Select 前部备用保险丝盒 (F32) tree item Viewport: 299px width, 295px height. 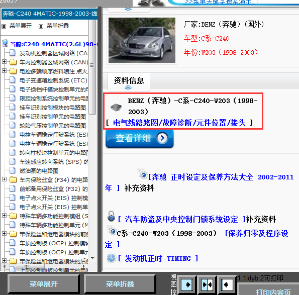54,188
